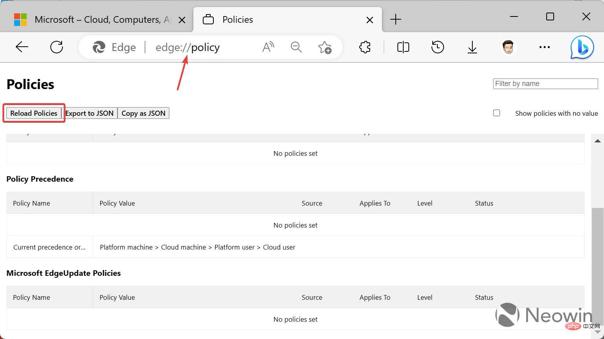Go back with the back arrow

[22, 47]
